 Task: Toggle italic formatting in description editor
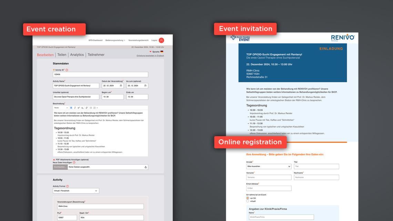75,108
